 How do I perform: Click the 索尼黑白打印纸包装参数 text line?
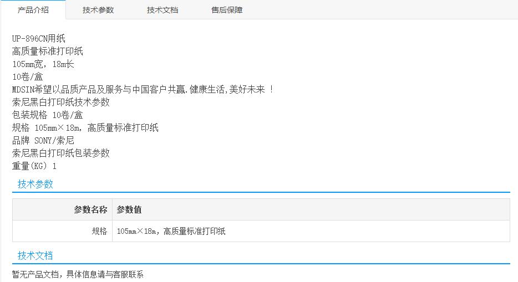tap(61, 153)
